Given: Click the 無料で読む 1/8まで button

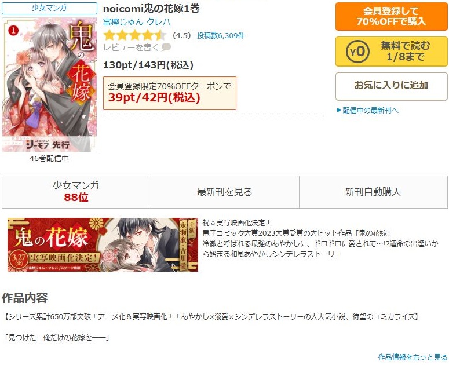Looking at the screenshot, I should click(391, 52).
